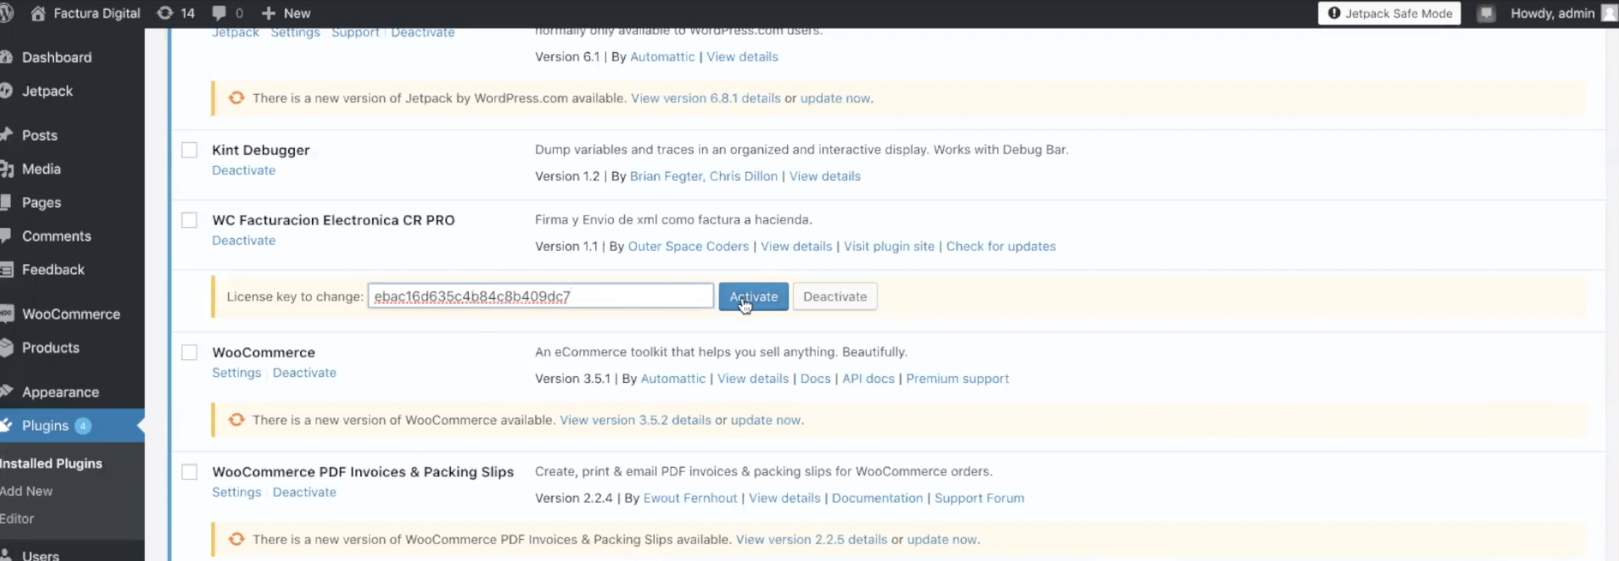View WooCommerce version 3.5.2 details
The height and width of the screenshot is (561, 1619).
pyautogui.click(x=635, y=420)
